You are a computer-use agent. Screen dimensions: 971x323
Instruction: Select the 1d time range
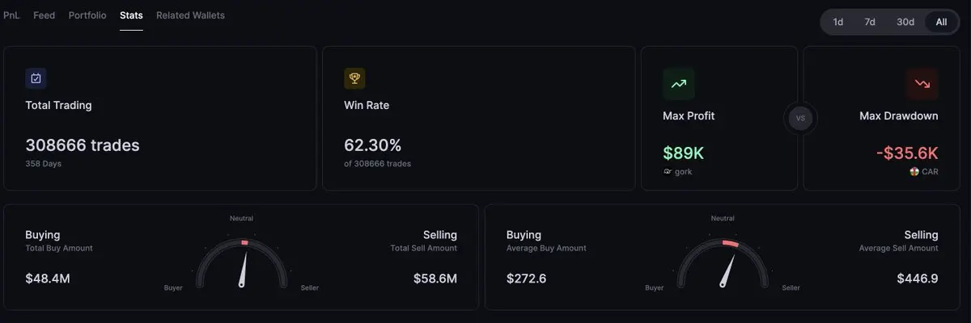[x=838, y=22]
